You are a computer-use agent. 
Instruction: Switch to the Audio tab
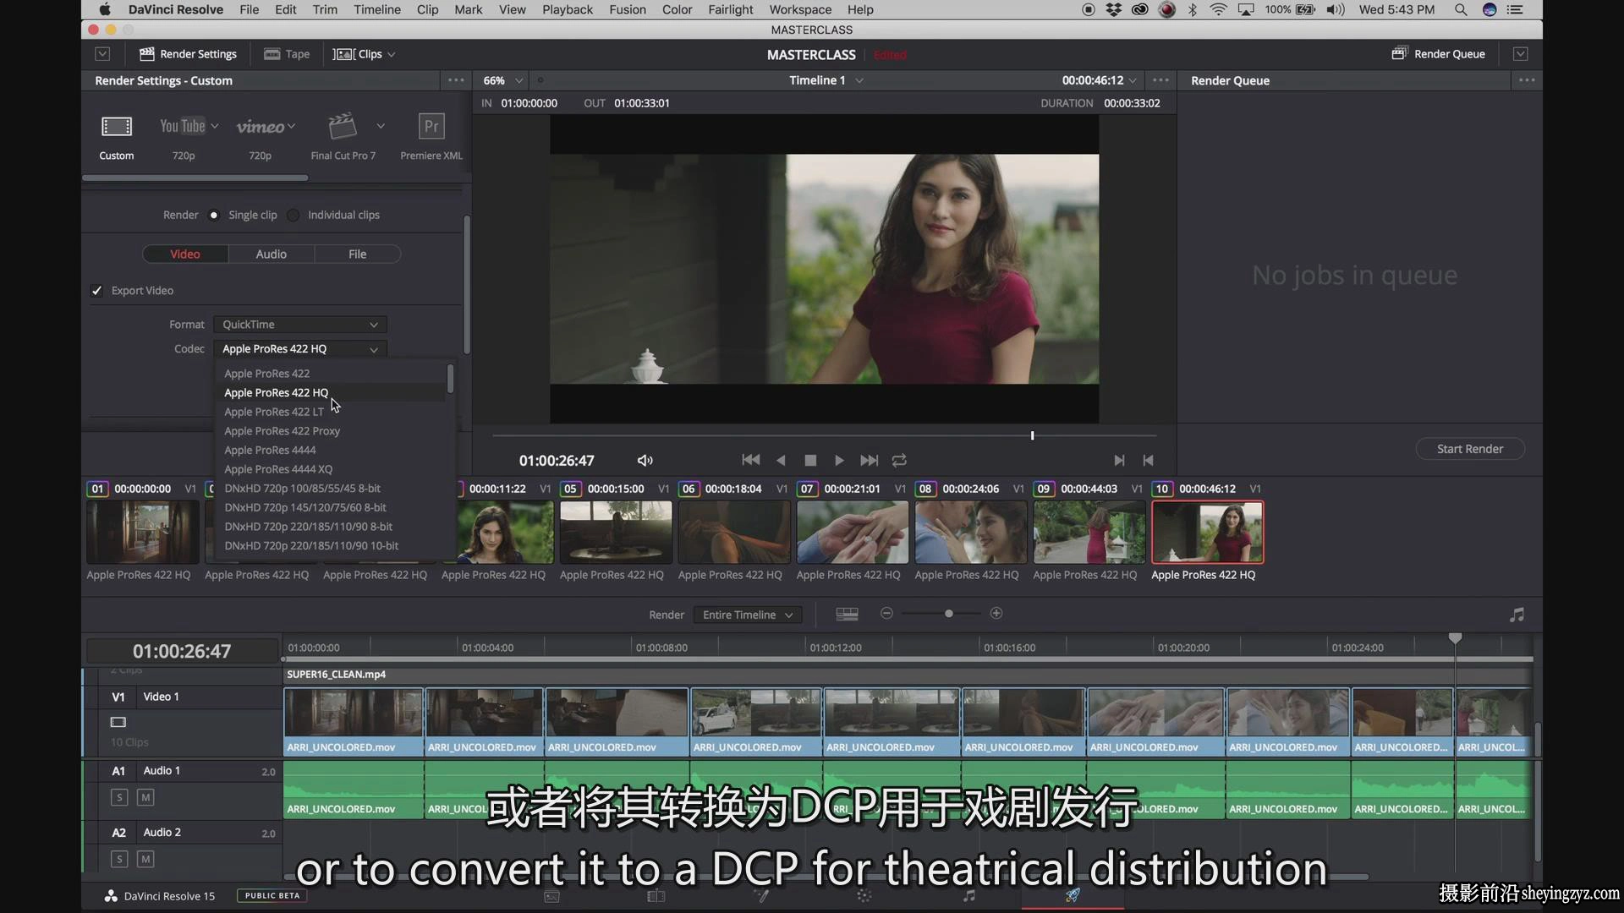(272, 254)
